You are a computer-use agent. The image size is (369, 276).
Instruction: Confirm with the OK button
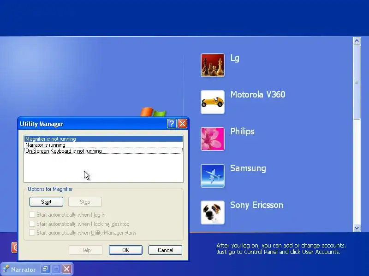click(x=125, y=250)
